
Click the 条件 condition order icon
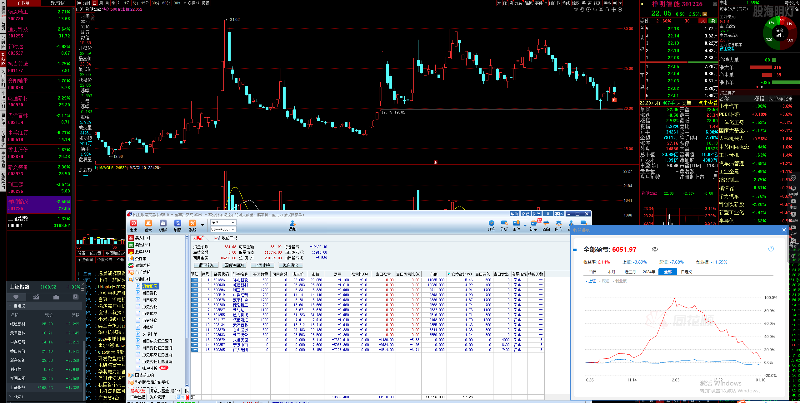point(517,226)
